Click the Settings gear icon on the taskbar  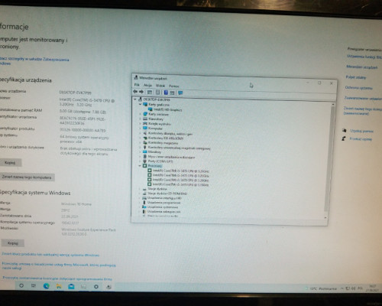[96, 287]
